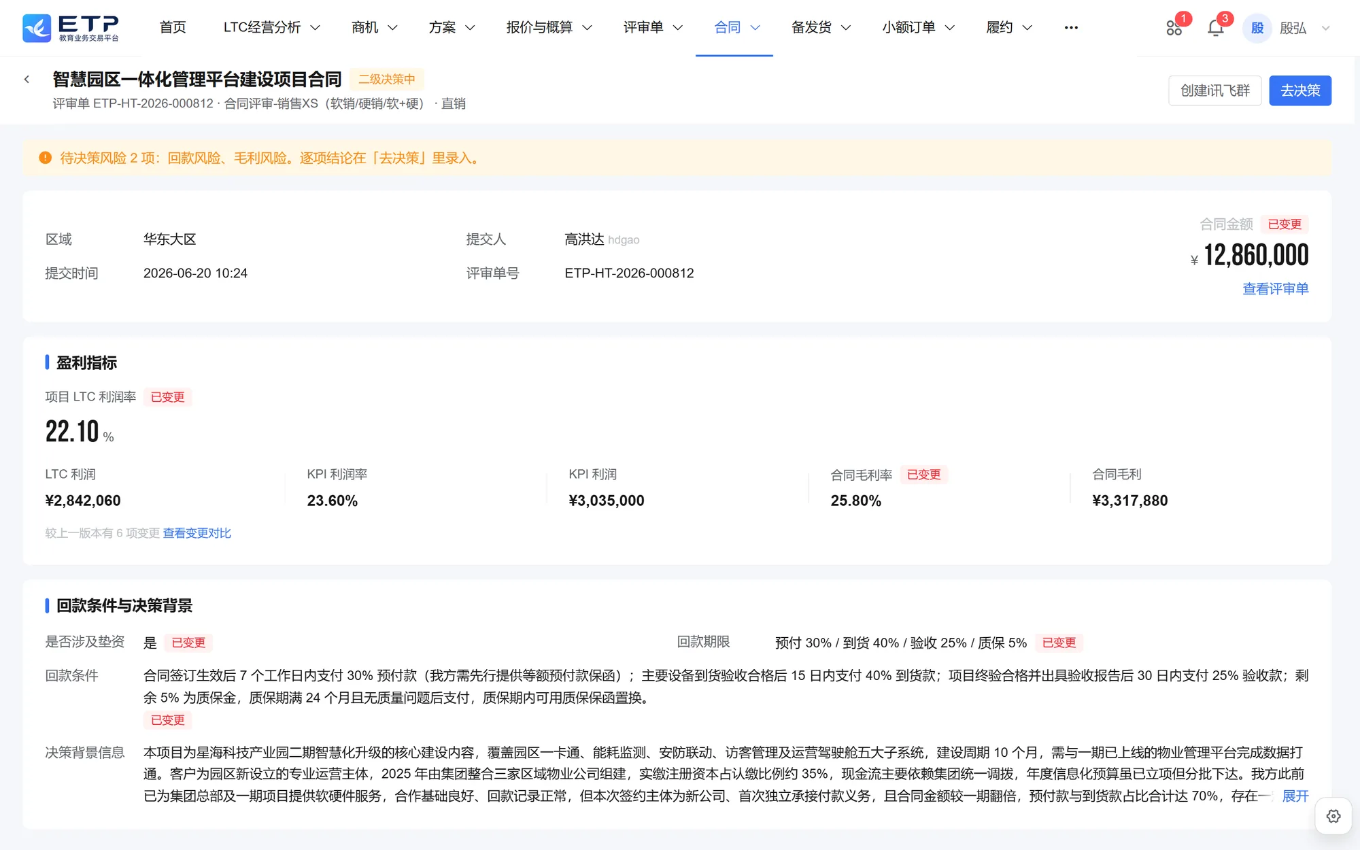Click the 二级决策中 status tag

tap(387, 79)
